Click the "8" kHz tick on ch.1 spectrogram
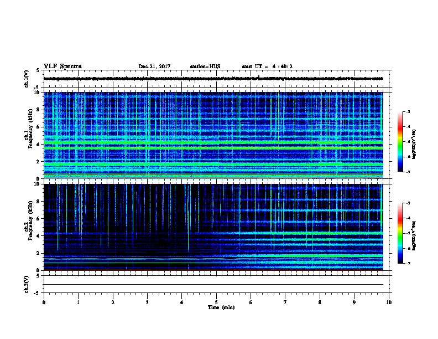 pyautogui.click(x=38, y=110)
